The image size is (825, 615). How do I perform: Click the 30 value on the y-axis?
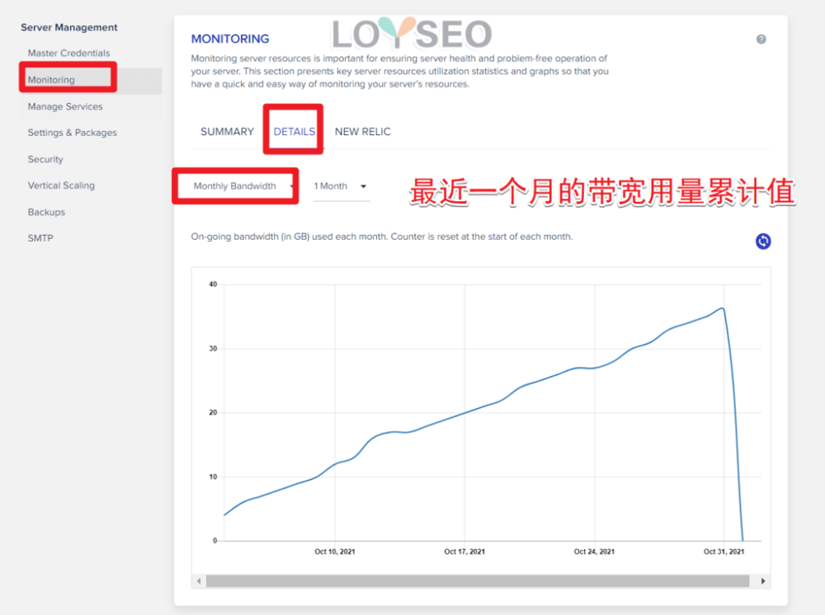[213, 349]
